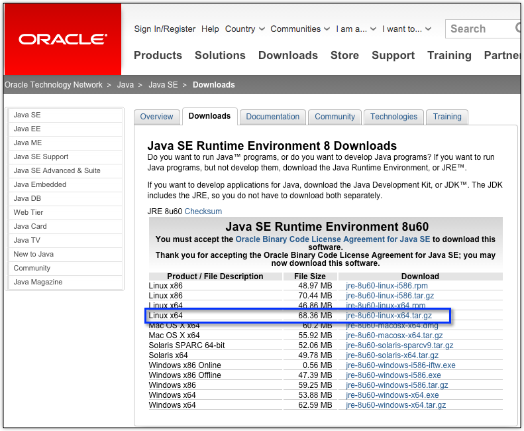Open the 'I am a...' dropdown
Screen dimensions: 524x431
pos(356,29)
